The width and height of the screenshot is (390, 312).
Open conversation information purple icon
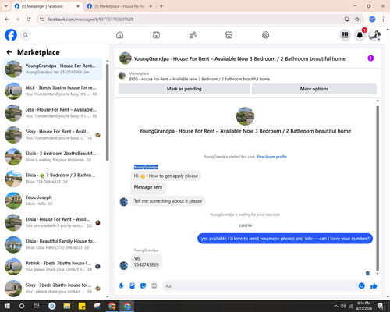[370, 58]
